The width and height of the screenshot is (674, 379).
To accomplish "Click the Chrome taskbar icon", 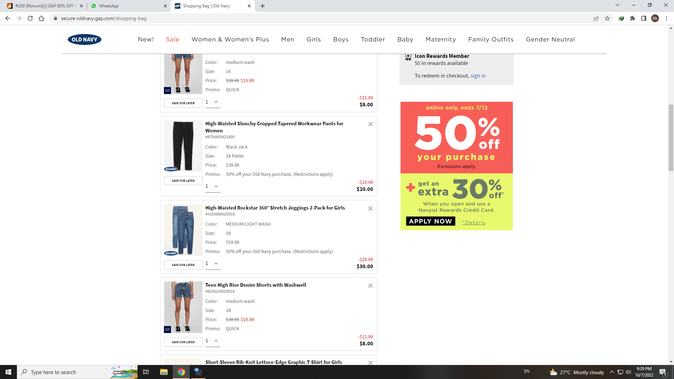I will click(x=181, y=372).
